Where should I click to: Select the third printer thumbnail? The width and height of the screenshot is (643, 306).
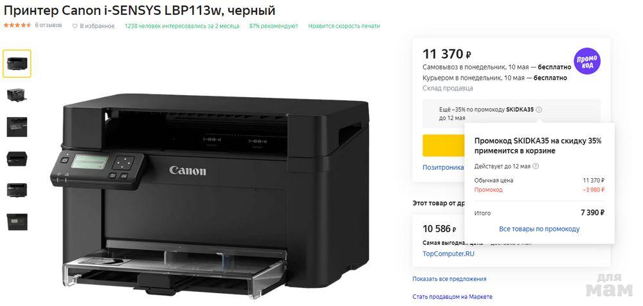pyautogui.click(x=17, y=127)
